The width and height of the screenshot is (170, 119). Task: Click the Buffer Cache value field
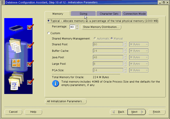tap(108, 51)
